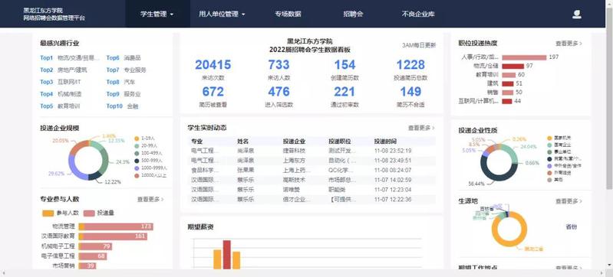
Task: Select the row timestamped 11-07 12:22:36
Action: (311, 200)
